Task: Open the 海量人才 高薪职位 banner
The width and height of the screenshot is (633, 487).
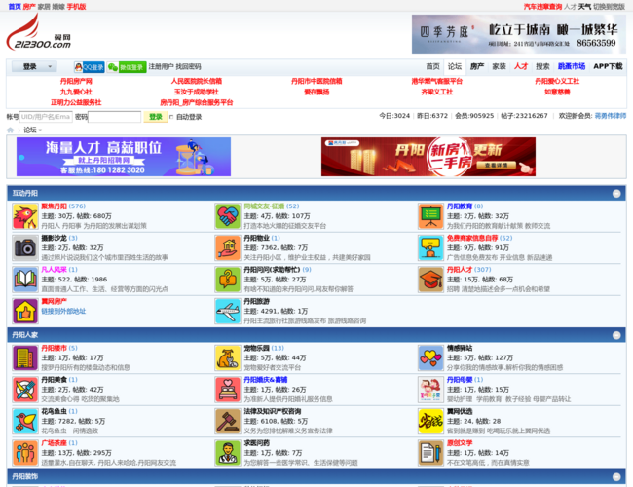Action: (x=124, y=157)
